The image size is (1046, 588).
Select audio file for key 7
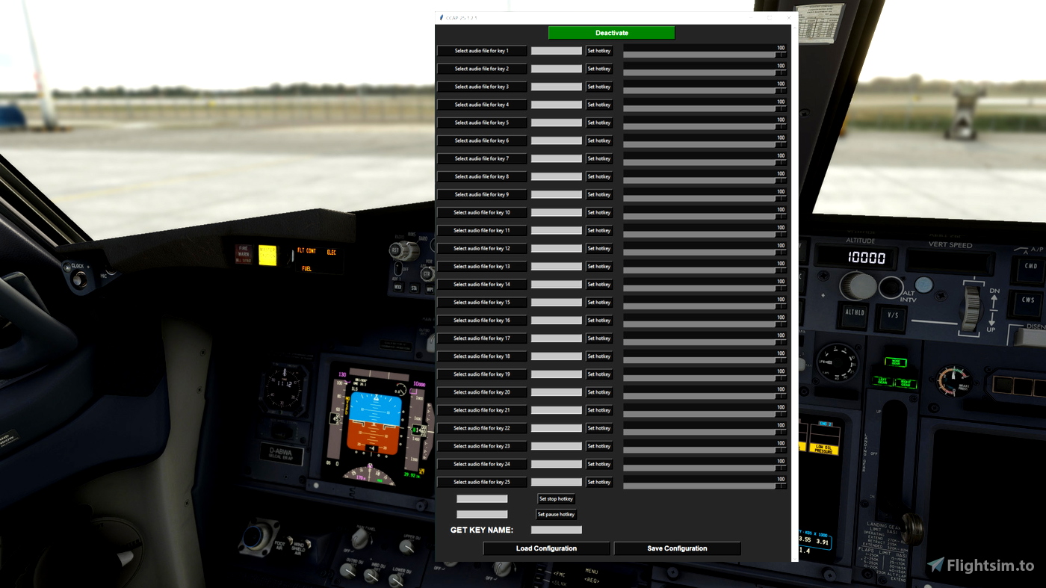coord(482,158)
